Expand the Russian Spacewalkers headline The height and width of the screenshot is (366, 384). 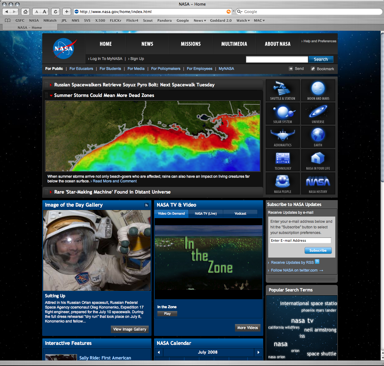click(51, 85)
